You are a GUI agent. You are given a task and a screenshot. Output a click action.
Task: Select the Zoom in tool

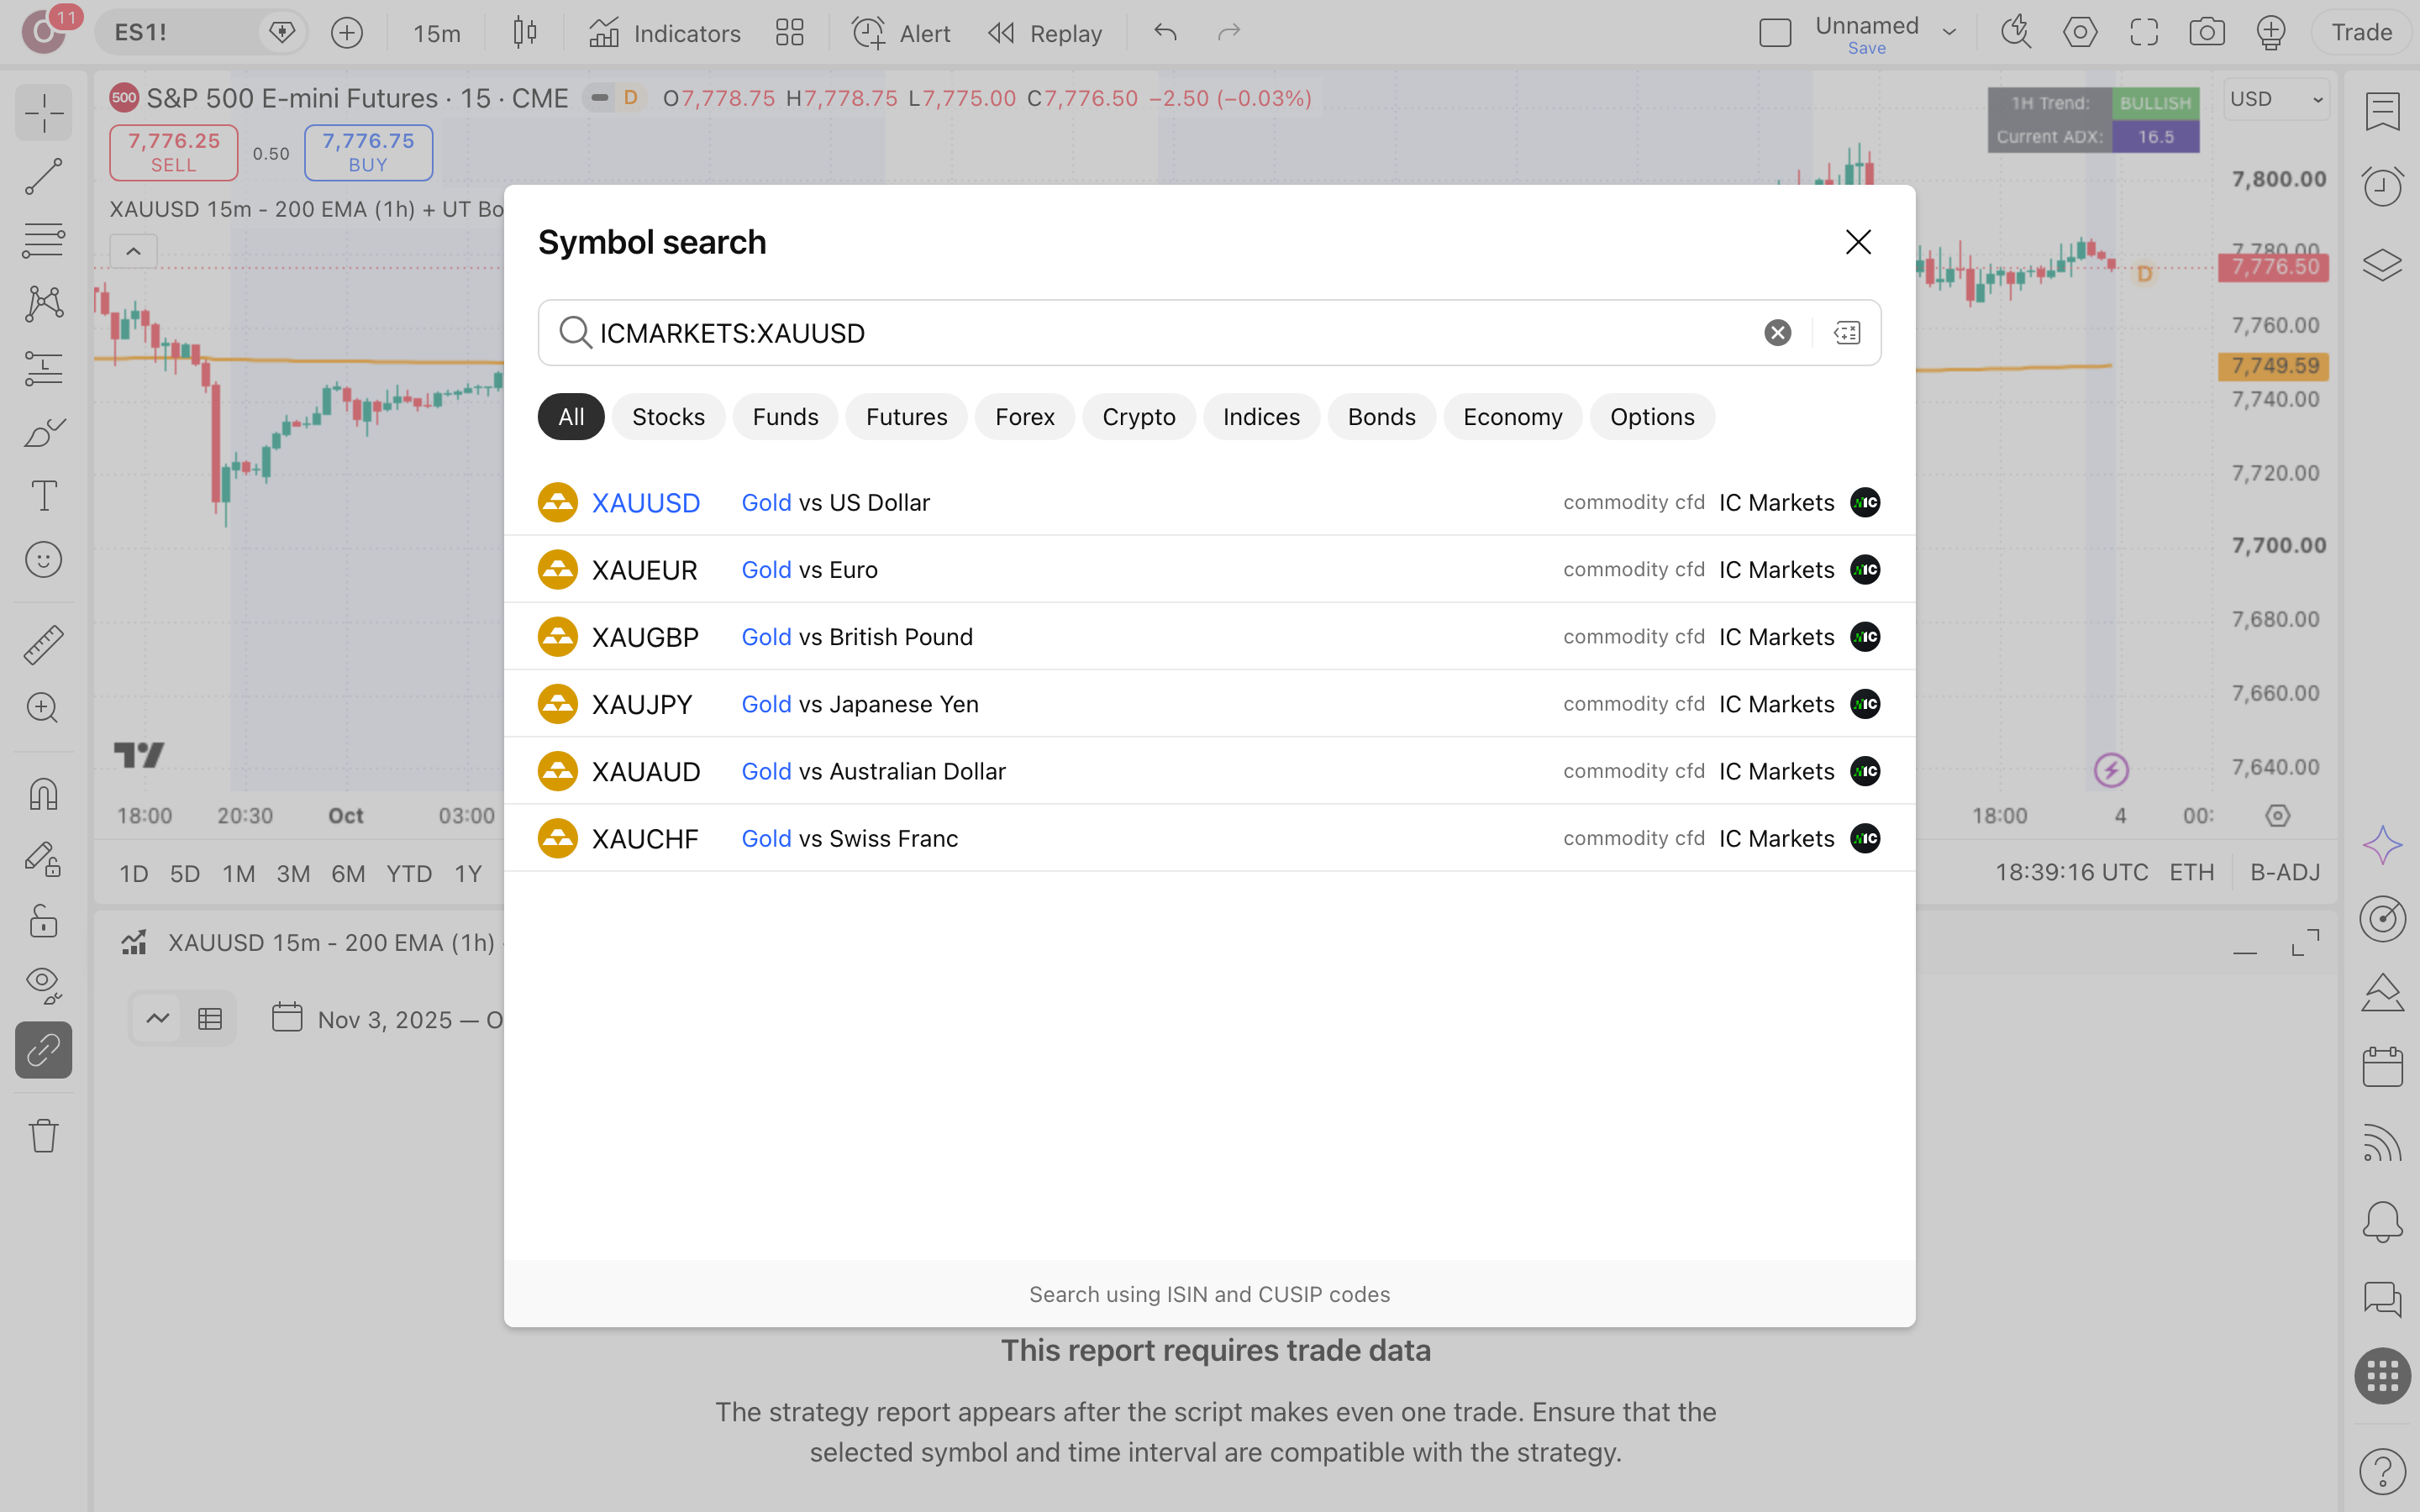tap(44, 708)
